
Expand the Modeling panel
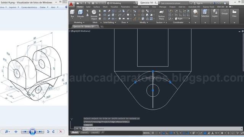pyautogui.click(x=79, y=22)
